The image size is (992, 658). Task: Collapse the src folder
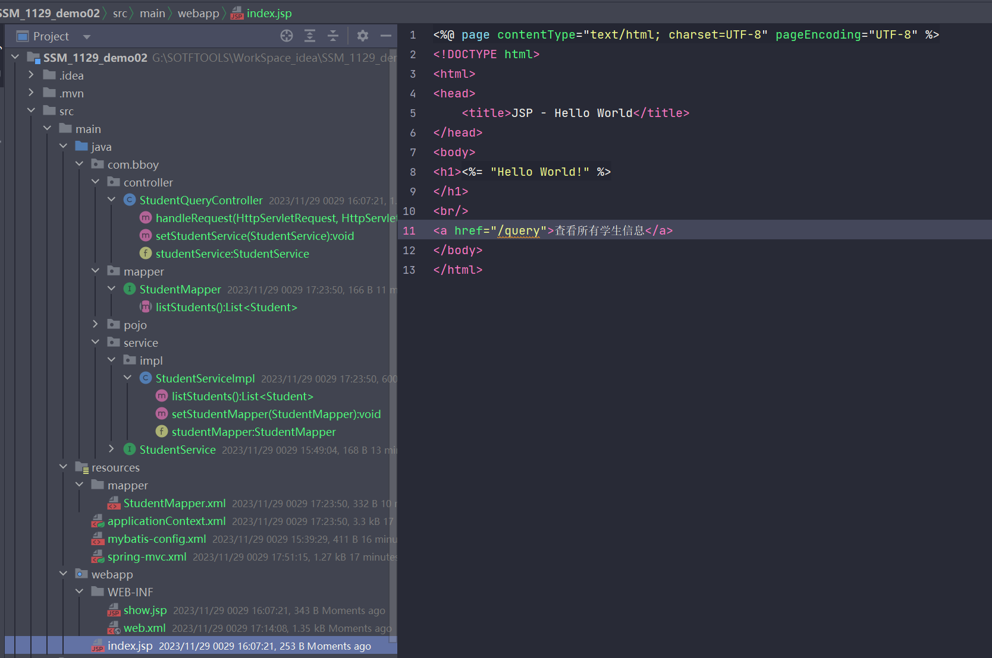(32, 110)
